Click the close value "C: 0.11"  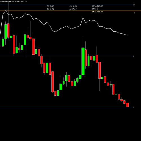click(x=50, y=9)
